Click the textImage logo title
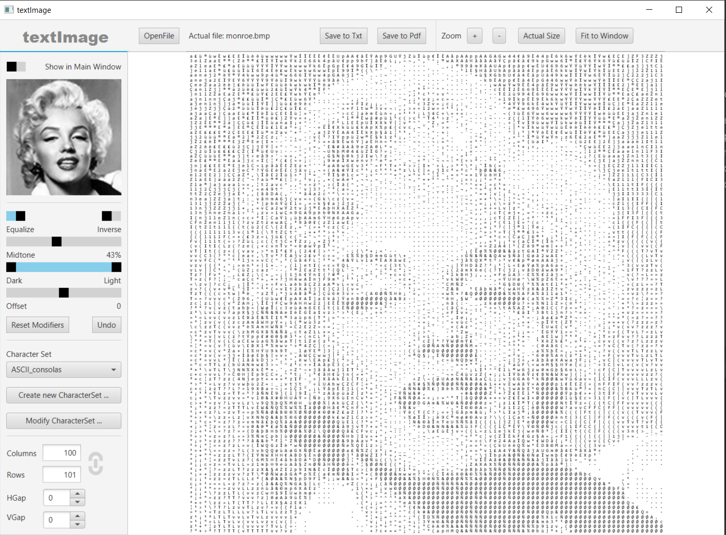This screenshot has height=535, width=726. (65, 37)
